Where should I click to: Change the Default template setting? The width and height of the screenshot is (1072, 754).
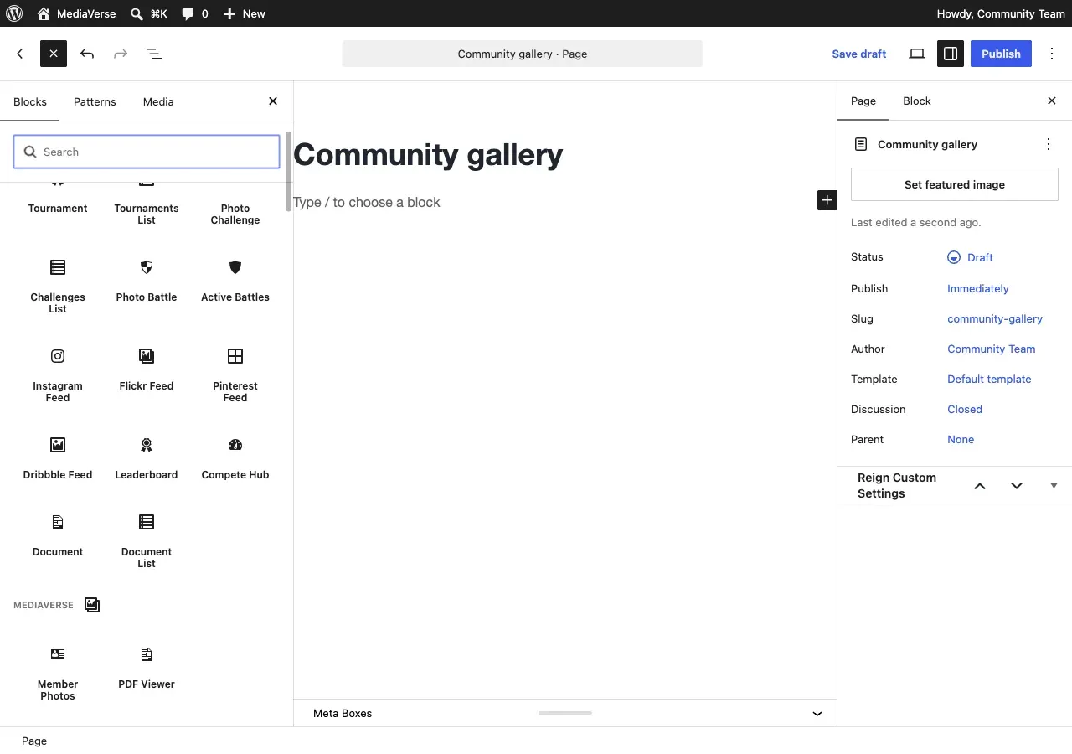coord(989,379)
